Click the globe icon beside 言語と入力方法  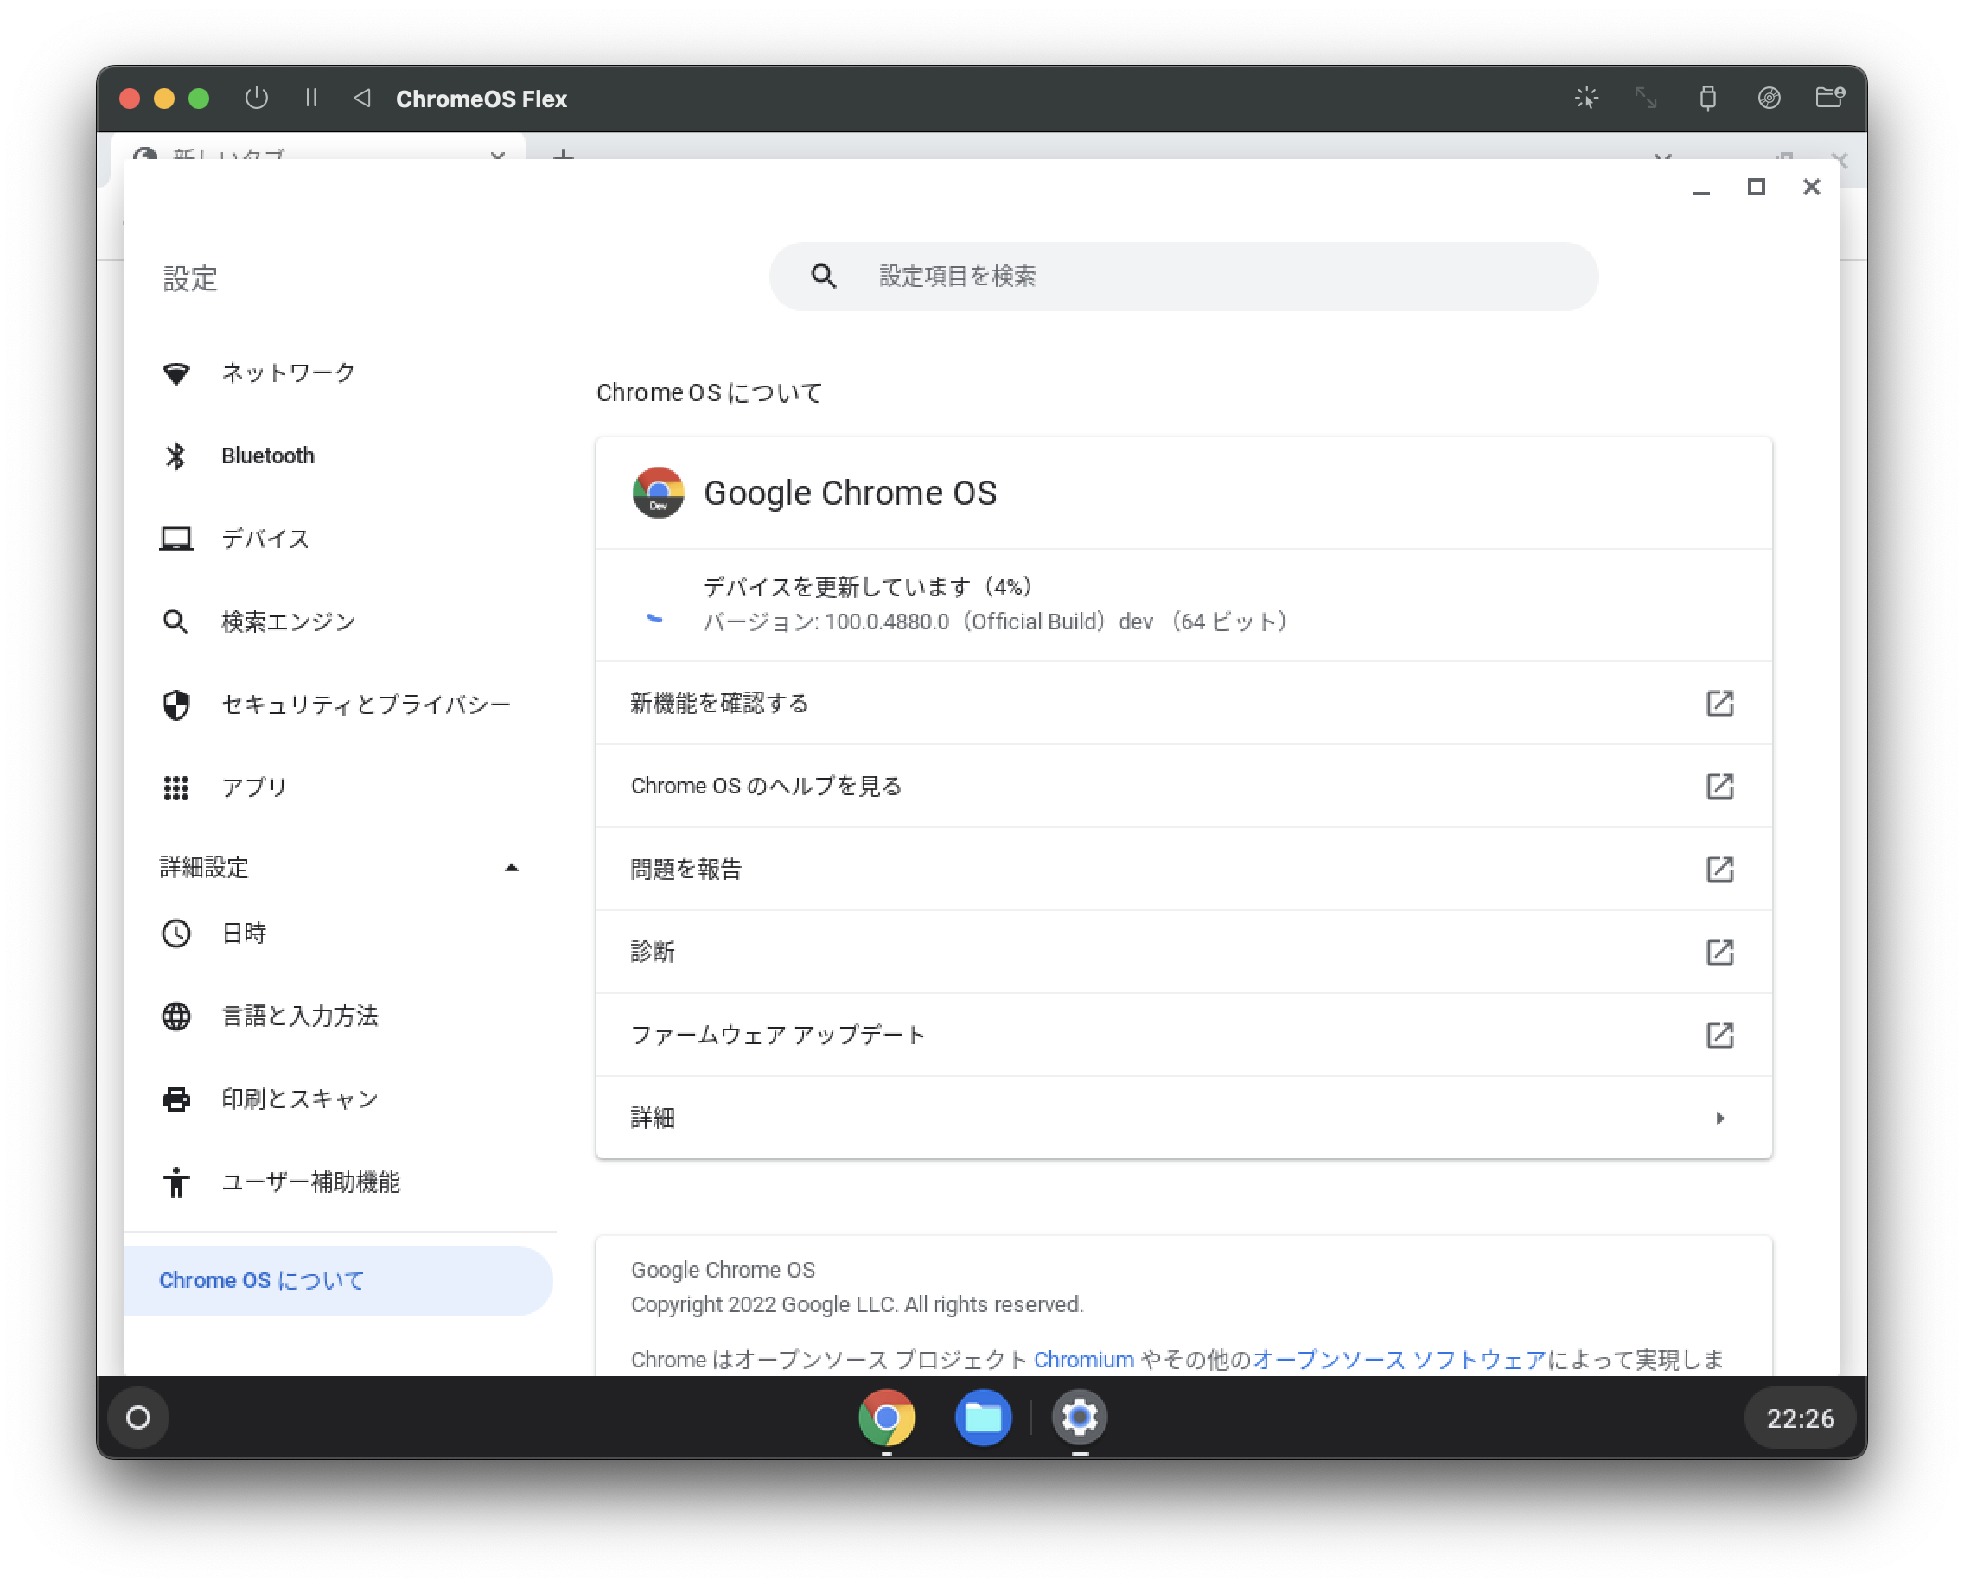click(x=175, y=1016)
